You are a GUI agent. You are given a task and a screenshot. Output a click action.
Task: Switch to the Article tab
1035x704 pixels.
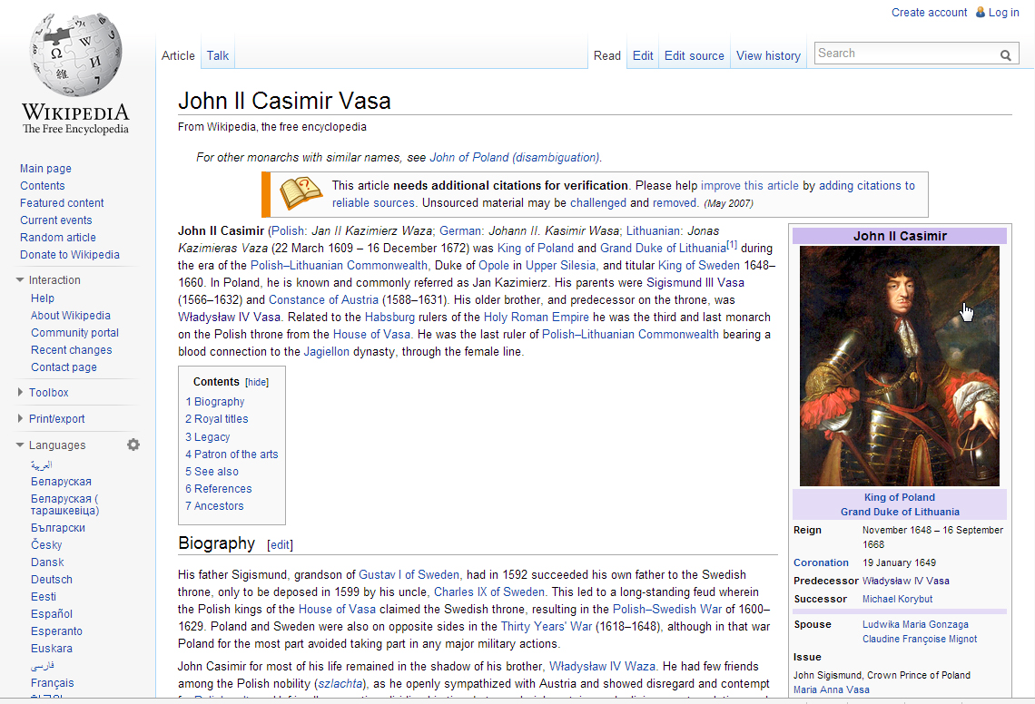178,56
